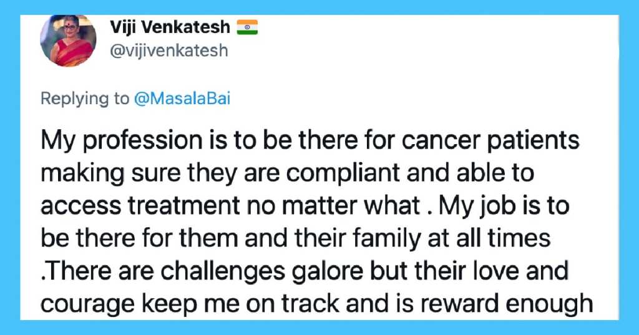
Task: Open the @vijivenkatesh handle link
Action: click(168, 51)
